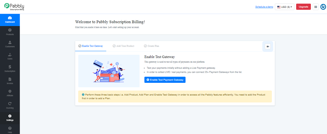The width and height of the screenshot is (327, 134).
Task: Open the apps grid icon
Action: (x=316, y=7)
